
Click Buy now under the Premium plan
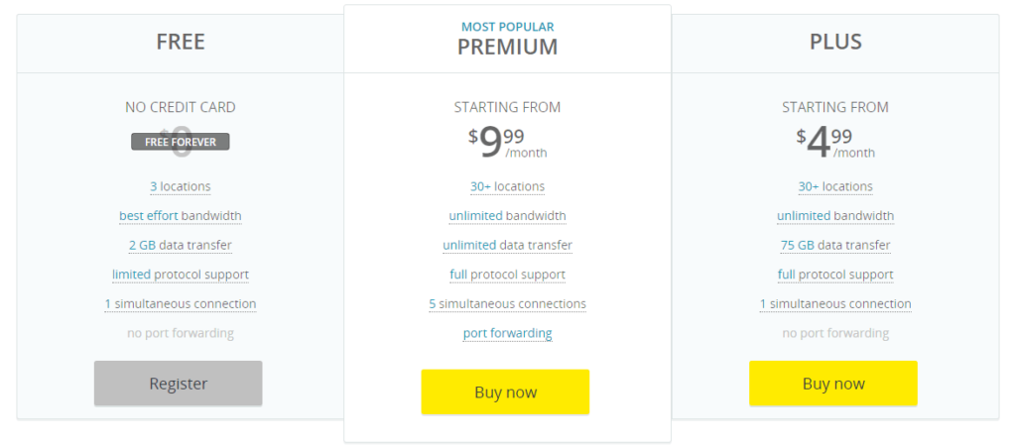coord(505,392)
